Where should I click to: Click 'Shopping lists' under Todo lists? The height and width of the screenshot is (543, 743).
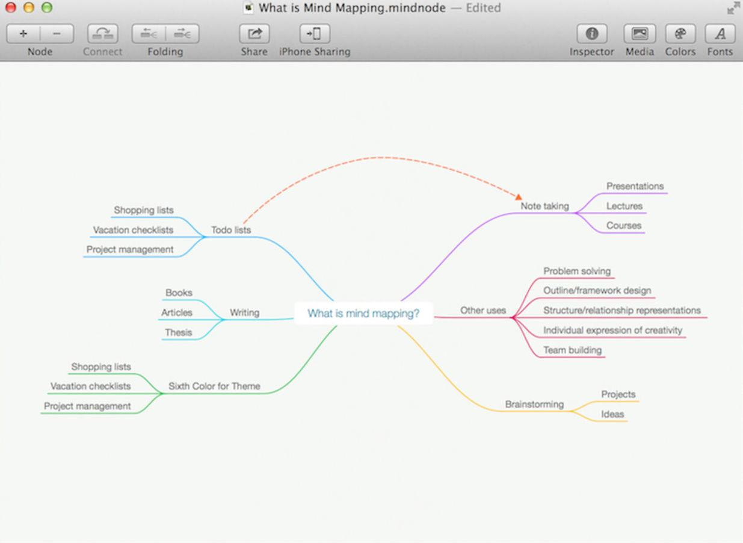click(x=144, y=210)
